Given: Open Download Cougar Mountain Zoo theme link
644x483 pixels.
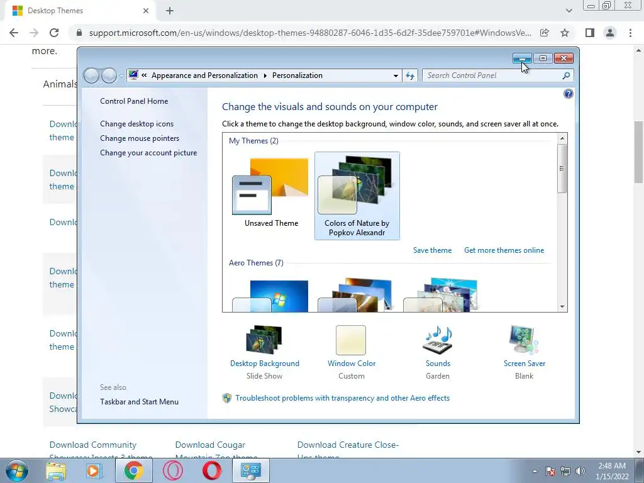Looking at the screenshot, I should [216, 450].
